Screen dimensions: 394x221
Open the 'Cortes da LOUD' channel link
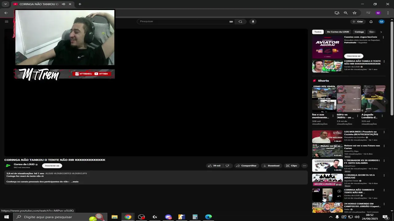(24, 165)
